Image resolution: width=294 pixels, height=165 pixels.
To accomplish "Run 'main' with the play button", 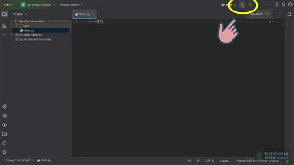I will pyautogui.click(x=242, y=5).
